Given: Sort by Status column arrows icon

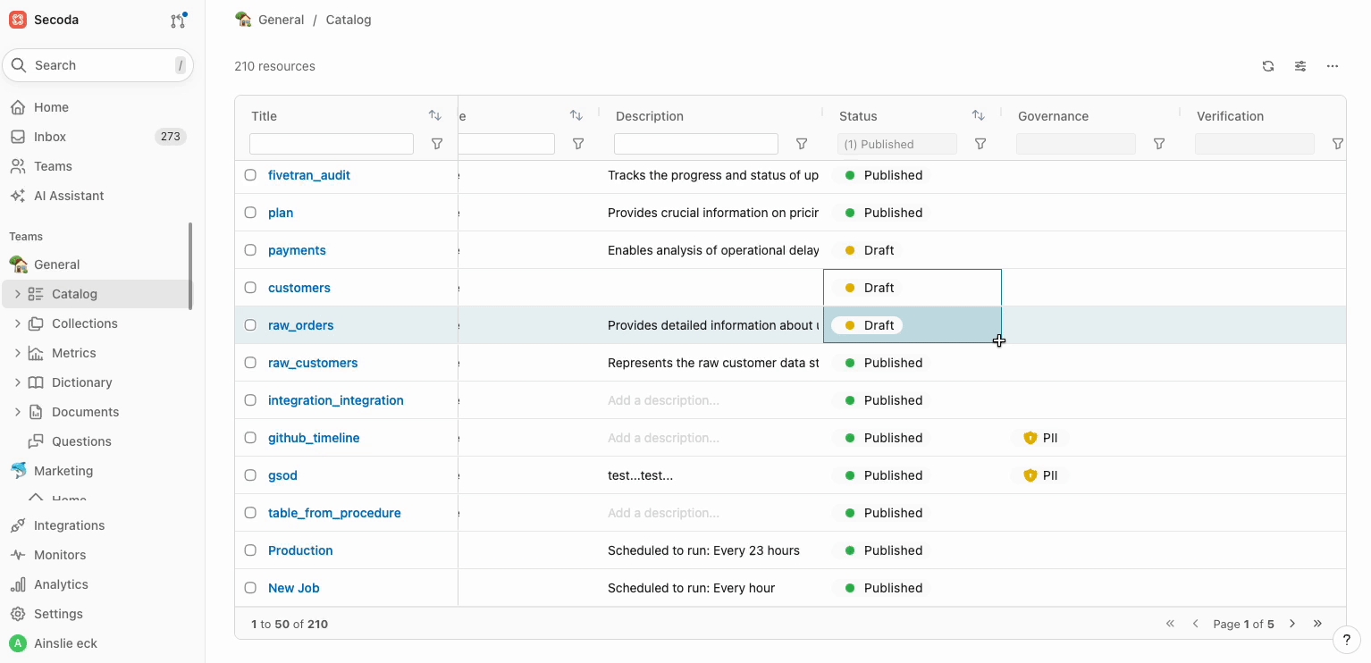Looking at the screenshot, I should click(x=978, y=115).
